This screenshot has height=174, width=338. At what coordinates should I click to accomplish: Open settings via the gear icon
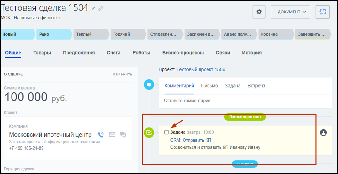[259, 12]
